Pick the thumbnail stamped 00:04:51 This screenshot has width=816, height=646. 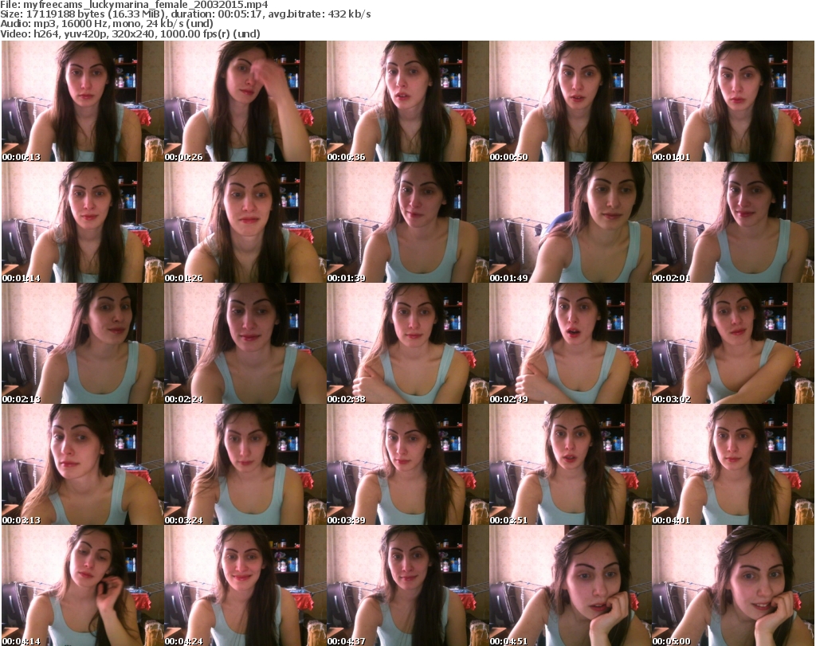[571, 585]
